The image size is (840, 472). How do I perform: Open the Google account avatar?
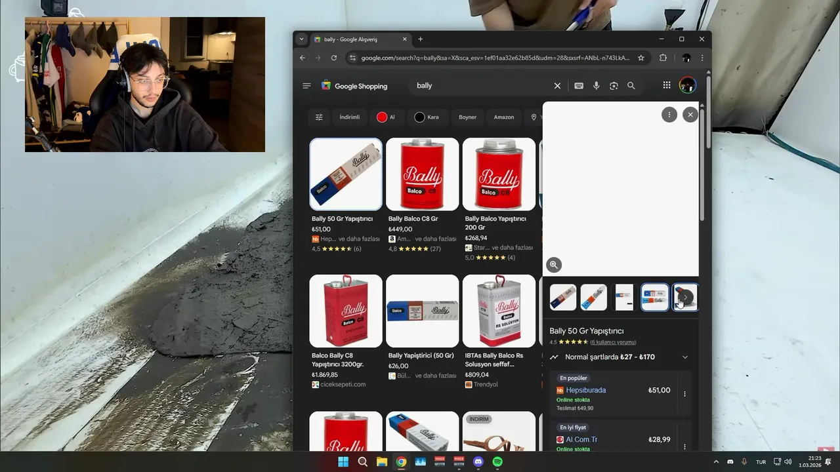point(687,85)
